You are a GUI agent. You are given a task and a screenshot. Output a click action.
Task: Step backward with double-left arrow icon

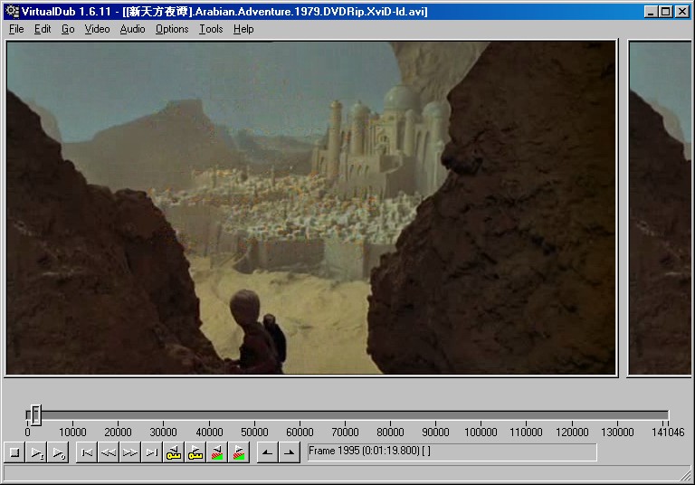coord(109,452)
